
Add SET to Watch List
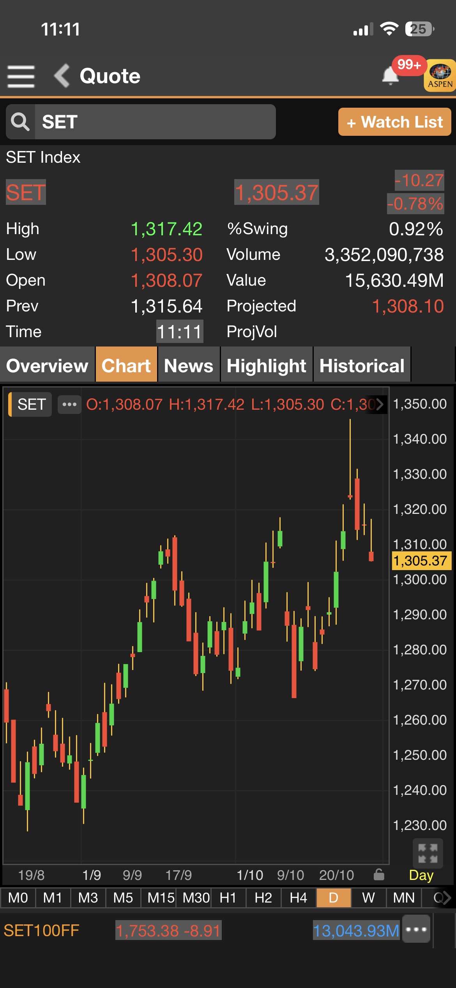[x=394, y=122]
